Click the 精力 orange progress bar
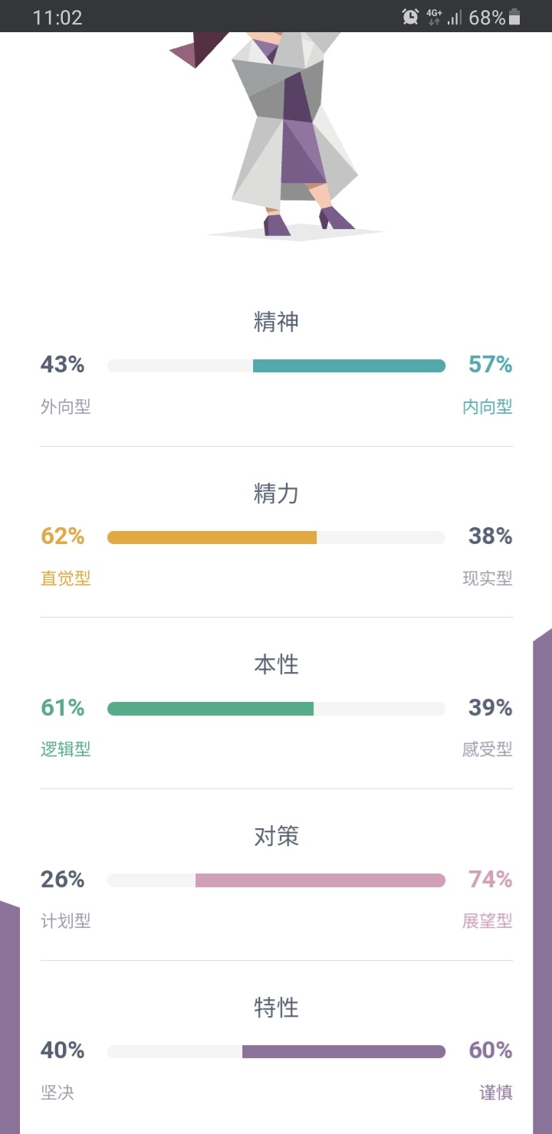Viewport: 552px width, 1134px height. 276,537
